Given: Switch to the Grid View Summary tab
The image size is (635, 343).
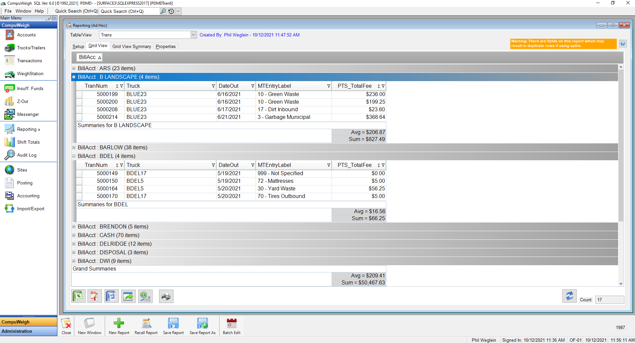Looking at the screenshot, I should coord(132,46).
